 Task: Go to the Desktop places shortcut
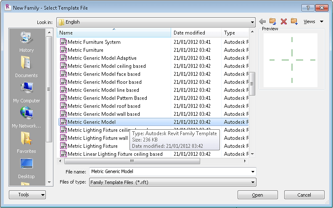pyautogui.click(x=26, y=168)
